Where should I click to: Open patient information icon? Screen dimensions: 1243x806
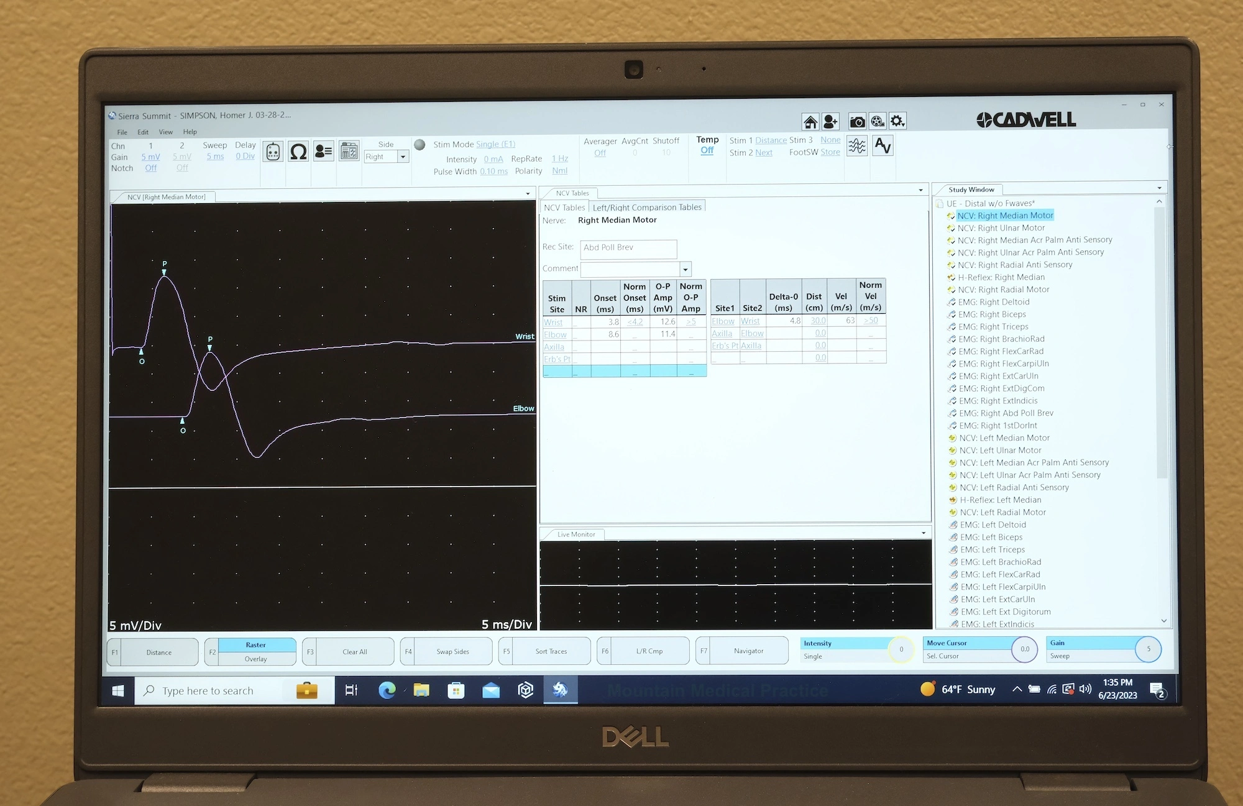[323, 151]
